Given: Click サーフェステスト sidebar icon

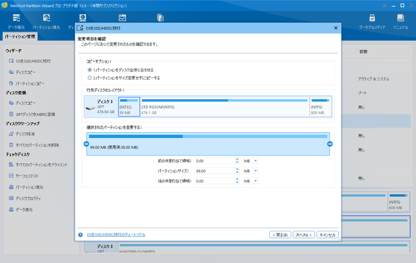Looking at the screenshot, I should tap(11, 176).
